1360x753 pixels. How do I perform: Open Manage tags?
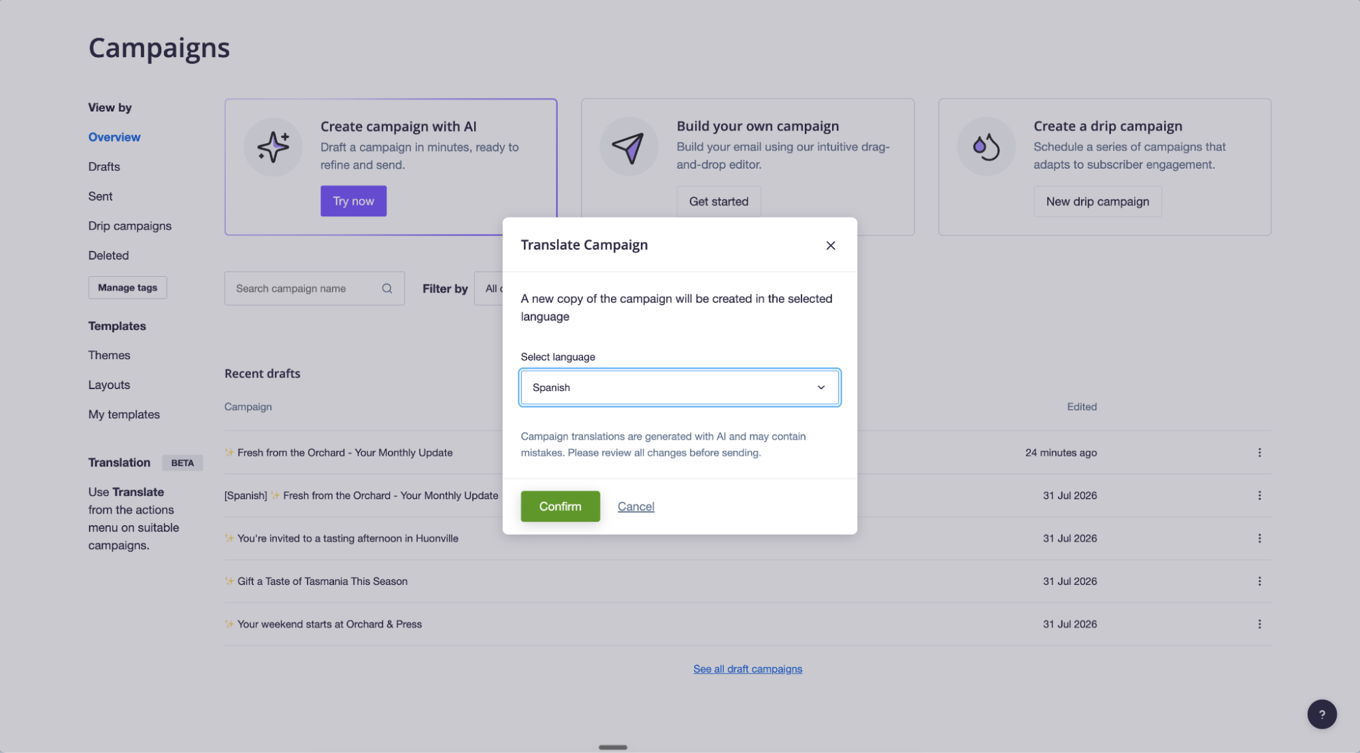pyautogui.click(x=127, y=288)
